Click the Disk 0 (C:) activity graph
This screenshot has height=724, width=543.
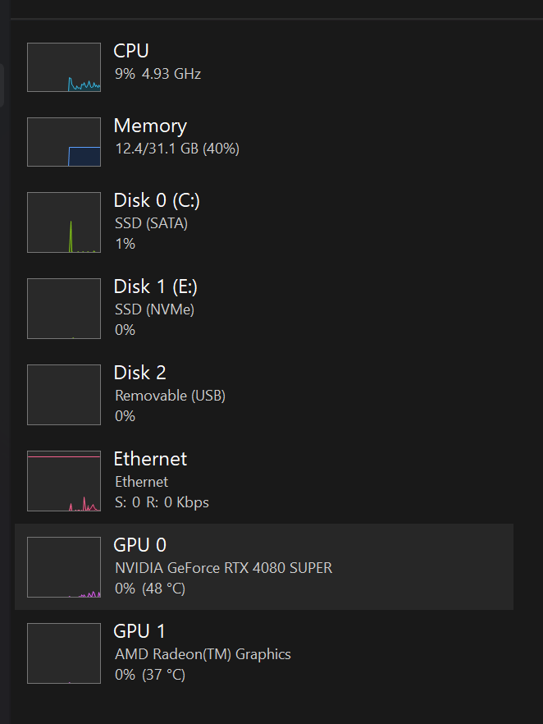click(x=64, y=222)
